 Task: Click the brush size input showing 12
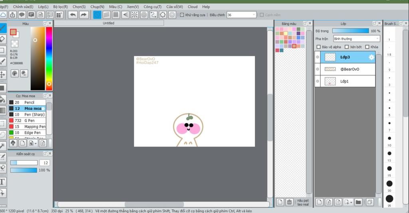45,163
